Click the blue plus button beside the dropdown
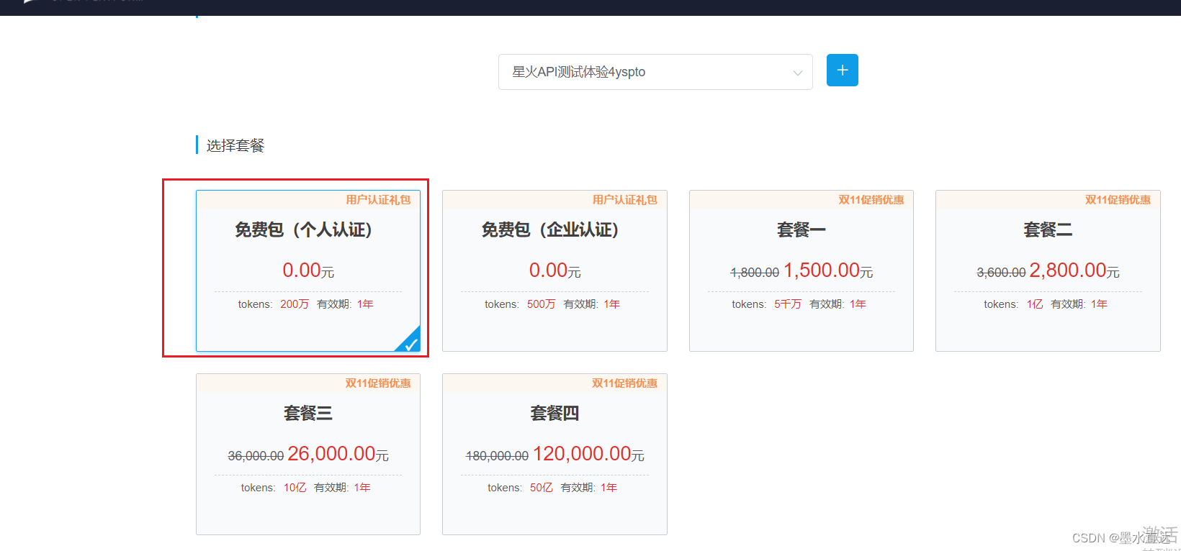The width and height of the screenshot is (1181, 551). [843, 70]
